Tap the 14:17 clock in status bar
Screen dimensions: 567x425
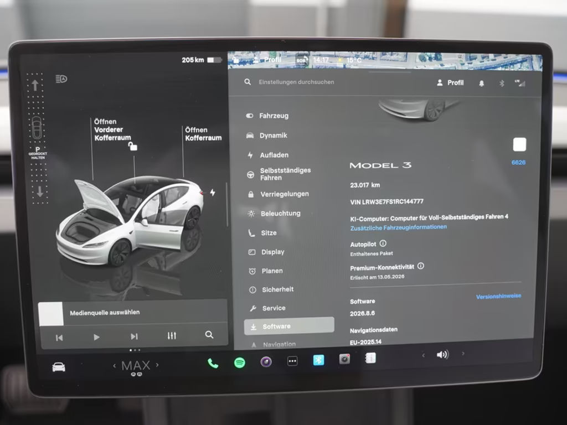pos(321,60)
